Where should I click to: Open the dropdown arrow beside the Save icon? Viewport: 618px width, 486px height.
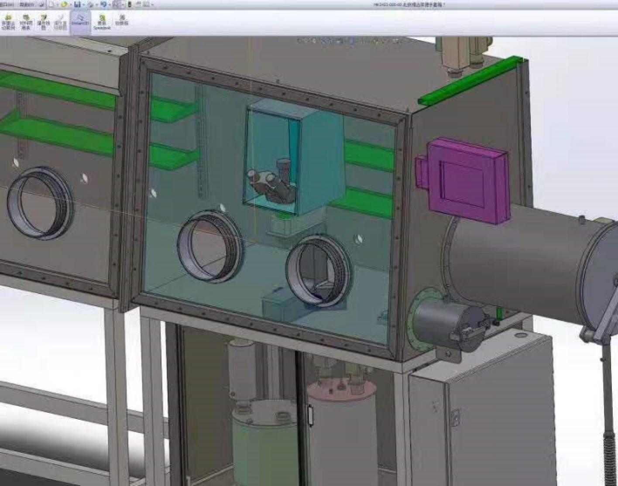(84, 5)
